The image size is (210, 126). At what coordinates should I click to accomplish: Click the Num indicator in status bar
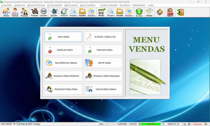(x=102, y=124)
